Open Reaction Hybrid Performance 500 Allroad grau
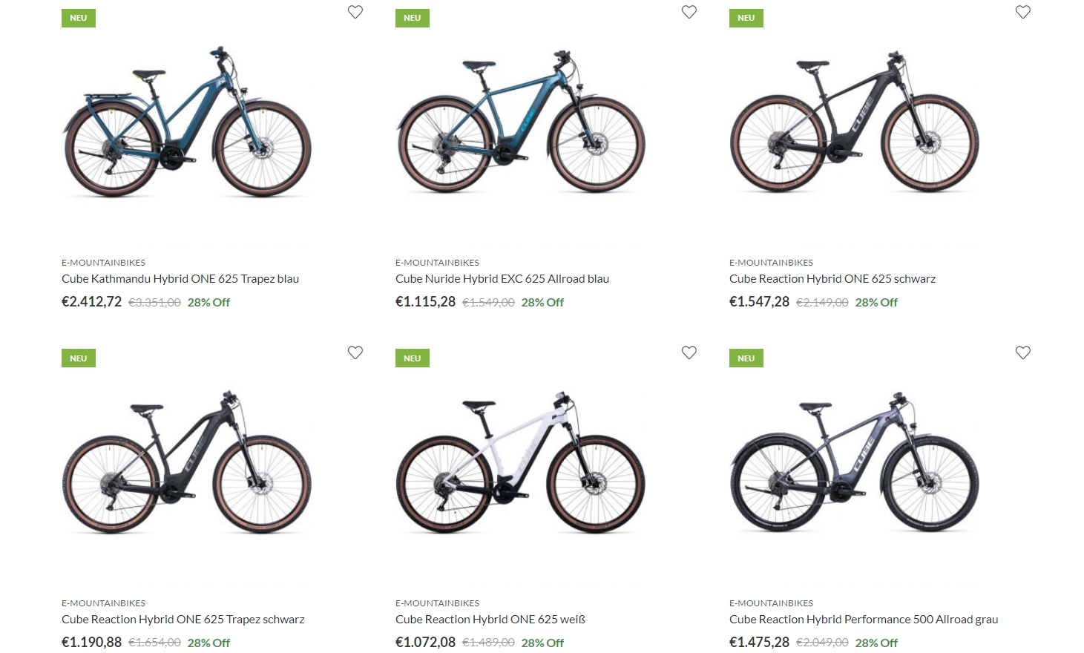This screenshot has height=653, width=1084. 864,620
